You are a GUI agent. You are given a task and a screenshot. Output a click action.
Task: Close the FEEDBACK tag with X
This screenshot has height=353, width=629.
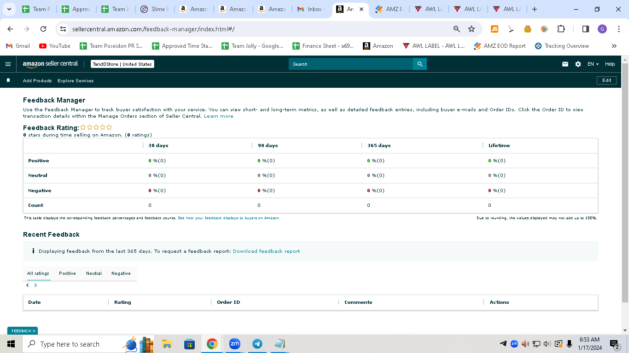[34, 331]
